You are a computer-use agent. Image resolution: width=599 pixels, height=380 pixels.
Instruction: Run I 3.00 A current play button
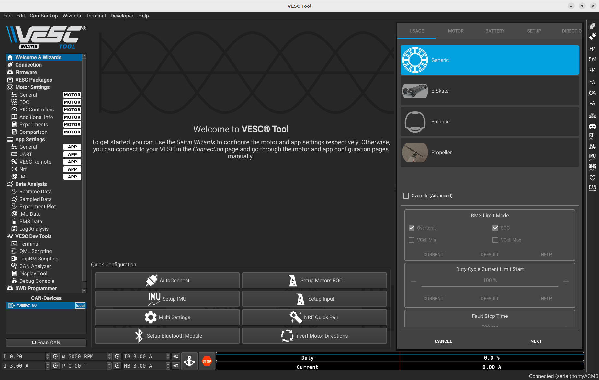(55, 366)
